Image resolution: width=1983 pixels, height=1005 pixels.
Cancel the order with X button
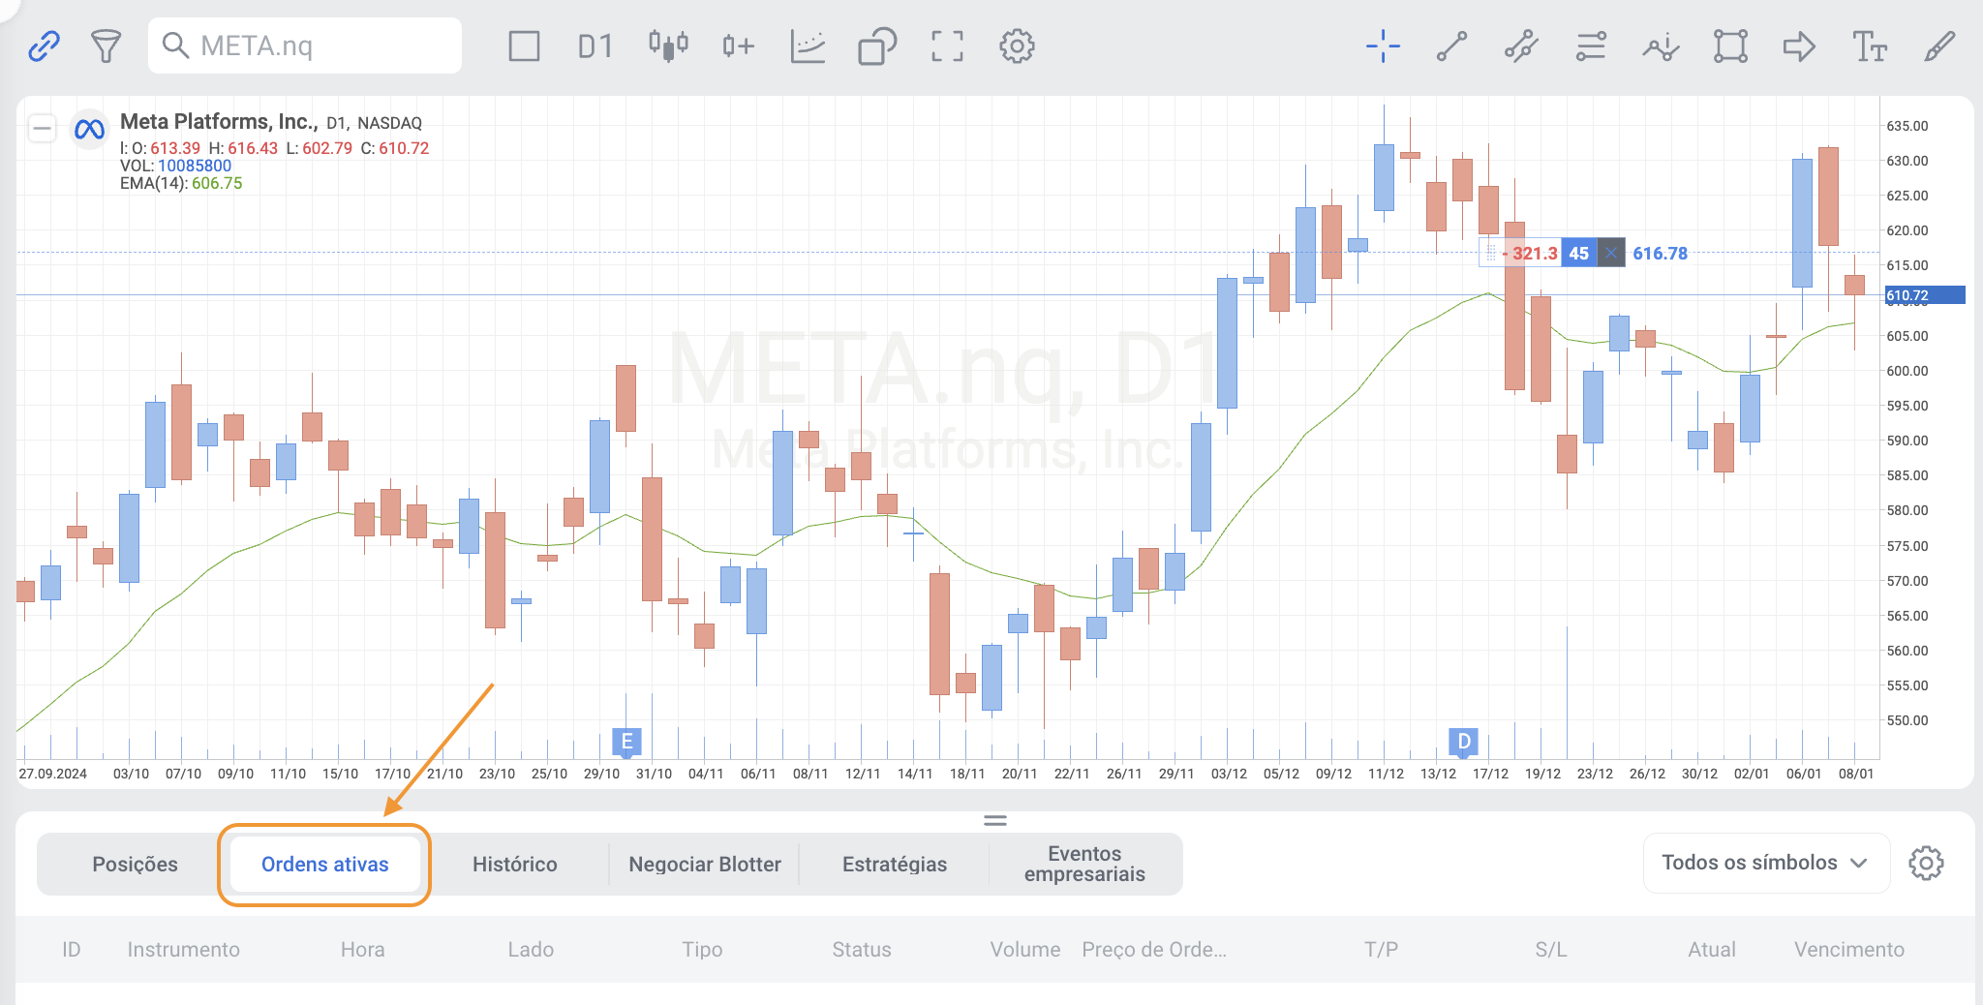tap(1610, 253)
